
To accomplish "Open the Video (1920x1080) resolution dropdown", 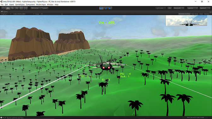I will [24, 14].
